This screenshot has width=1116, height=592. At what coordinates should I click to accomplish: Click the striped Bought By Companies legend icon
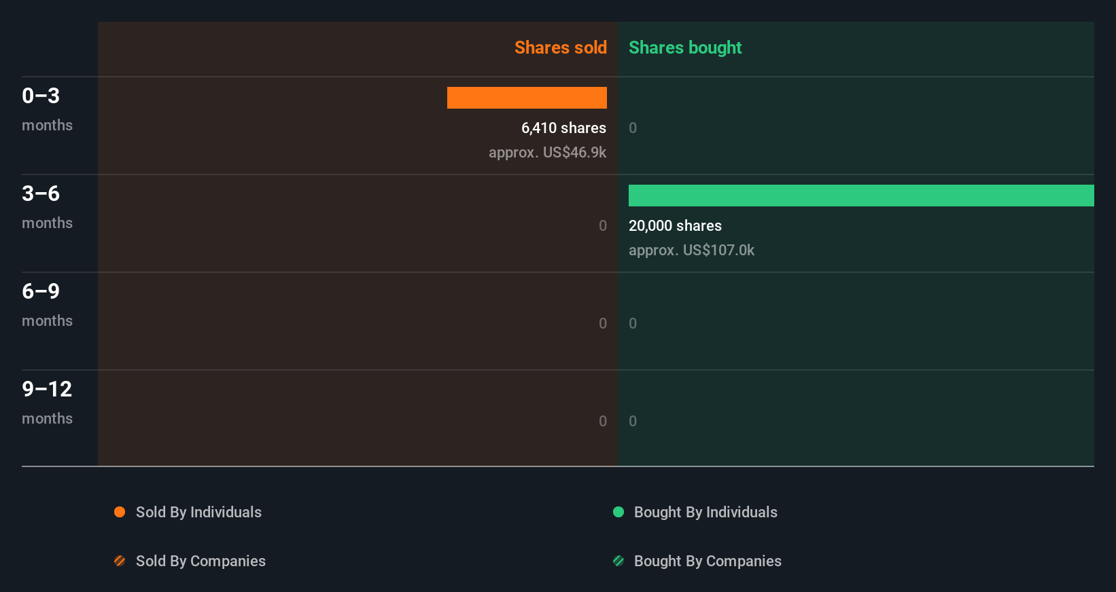pyautogui.click(x=618, y=561)
